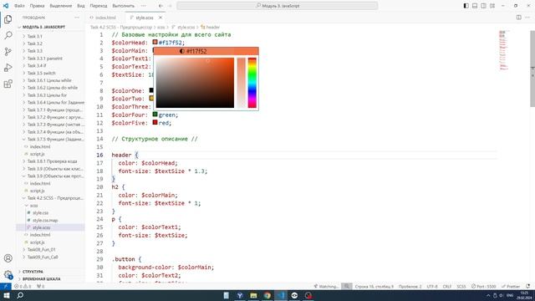535x301 pixels.
Task: Click the header breadcrumb symbol
Action: [x=210, y=27]
